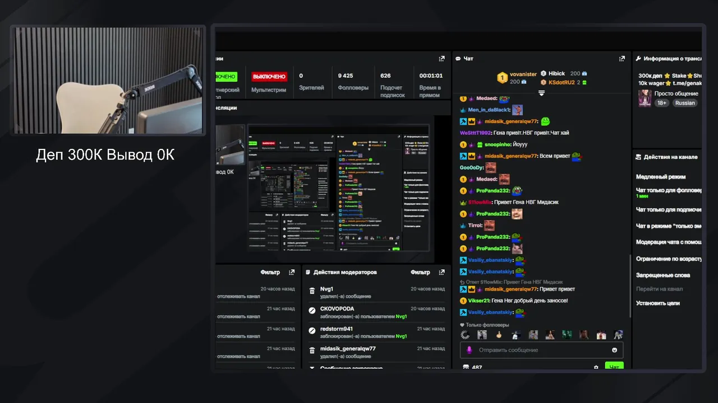Click the username S11owMix in chat

click(480, 202)
